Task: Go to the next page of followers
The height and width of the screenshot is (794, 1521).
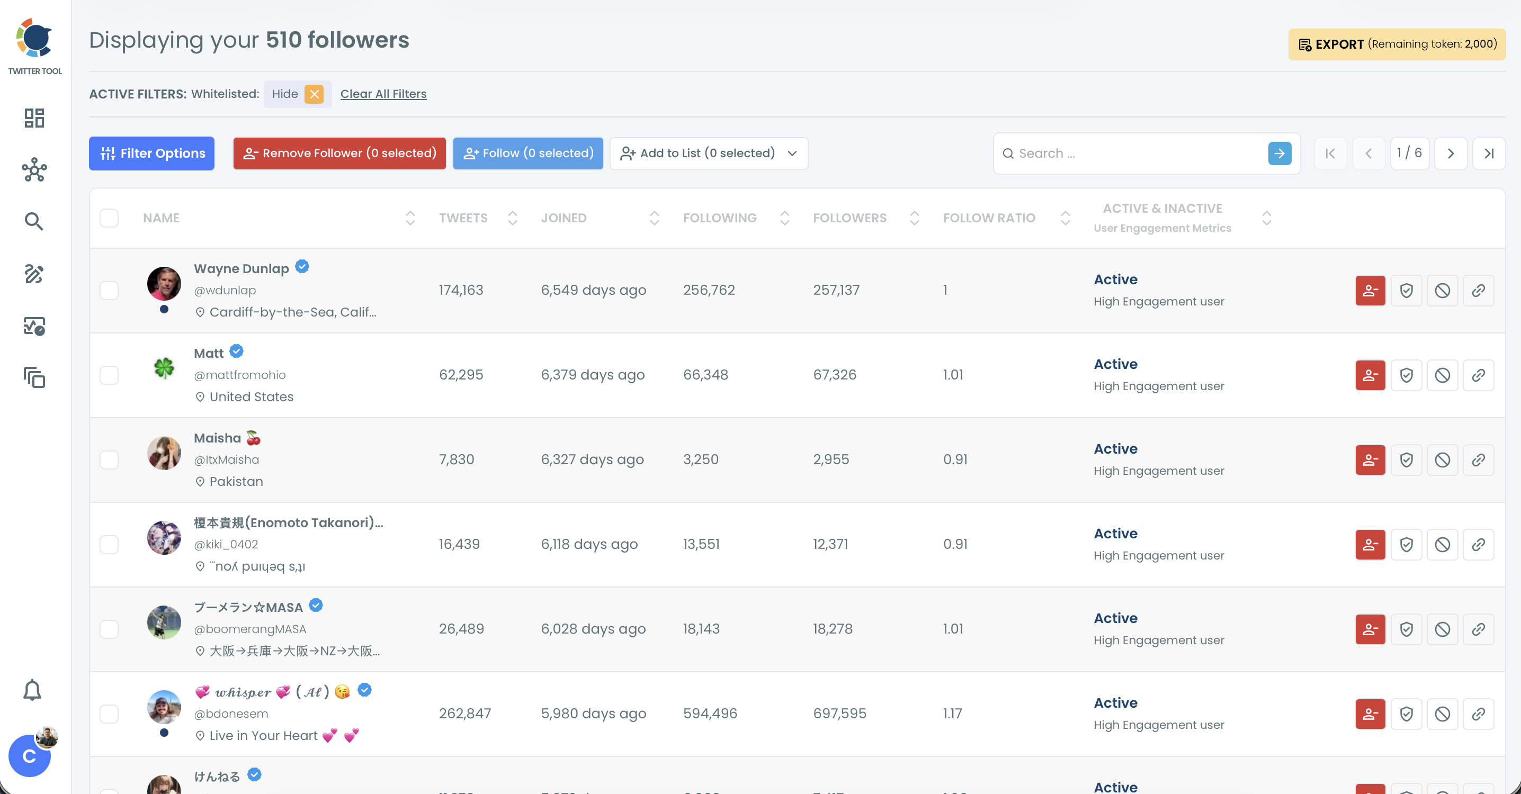Action: [1450, 154]
